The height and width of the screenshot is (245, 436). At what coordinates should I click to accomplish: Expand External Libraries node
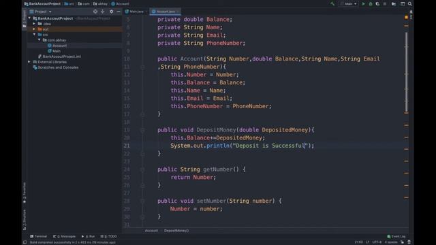[29, 62]
